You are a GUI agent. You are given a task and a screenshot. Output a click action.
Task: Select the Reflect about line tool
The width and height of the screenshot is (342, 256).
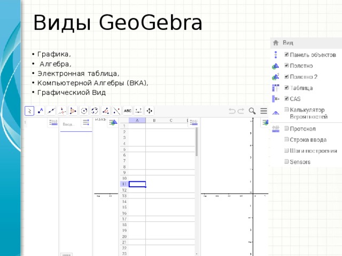[116, 111]
